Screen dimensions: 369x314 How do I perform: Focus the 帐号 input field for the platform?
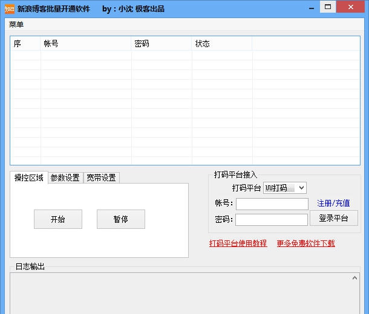272,203
